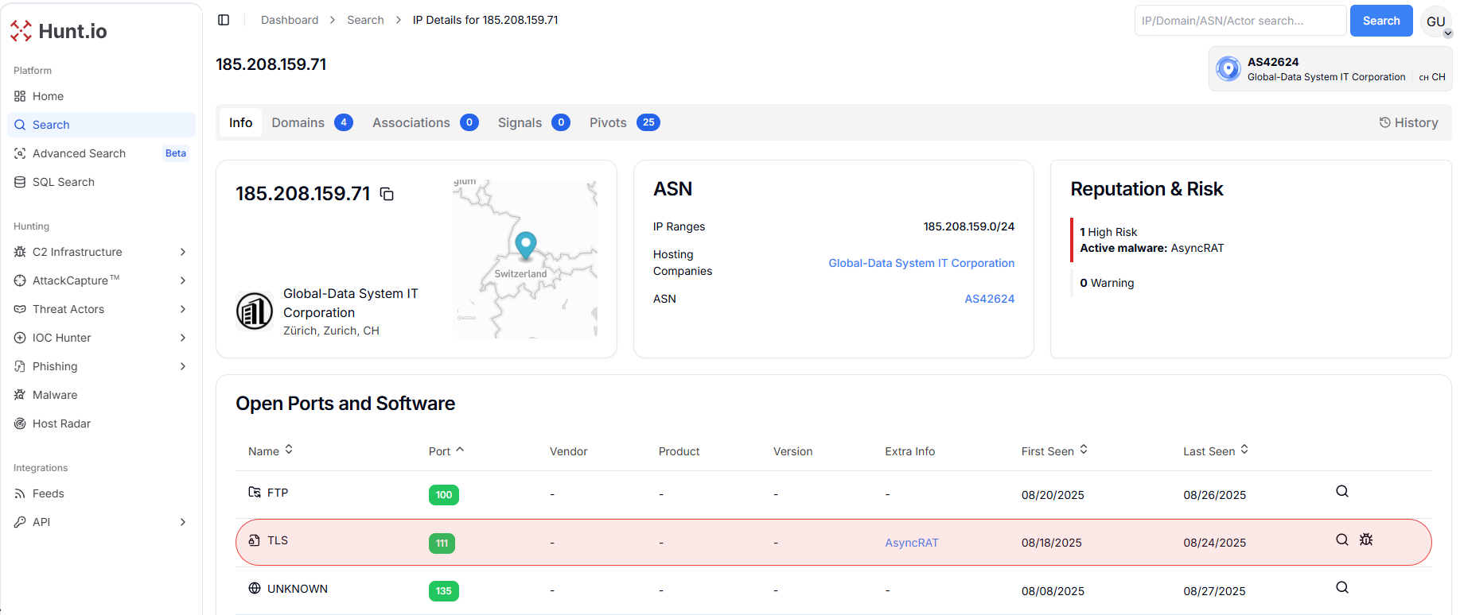Open Feeds in the sidebar
Image resolution: width=1464 pixels, height=615 pixels.
pos(101,493)
